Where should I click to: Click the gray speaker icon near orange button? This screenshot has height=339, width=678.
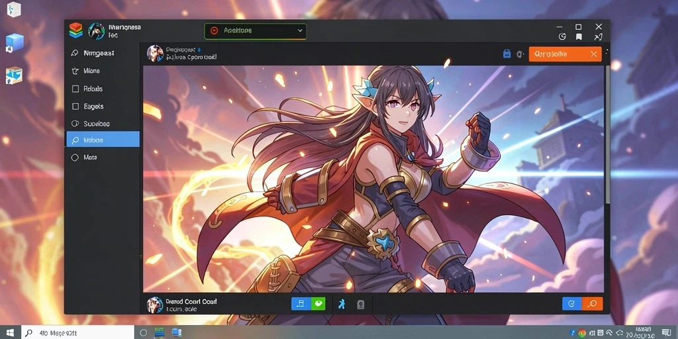[520, 54]
